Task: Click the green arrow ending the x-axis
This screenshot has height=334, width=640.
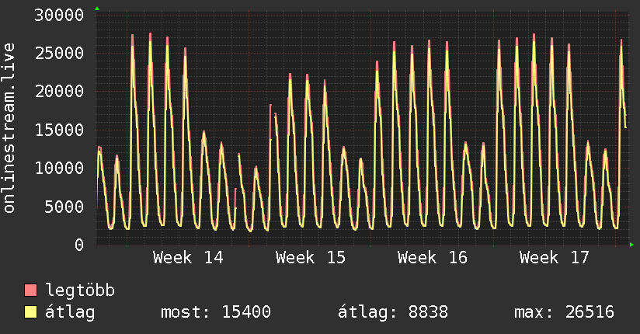Action: (x=631, y=245)
